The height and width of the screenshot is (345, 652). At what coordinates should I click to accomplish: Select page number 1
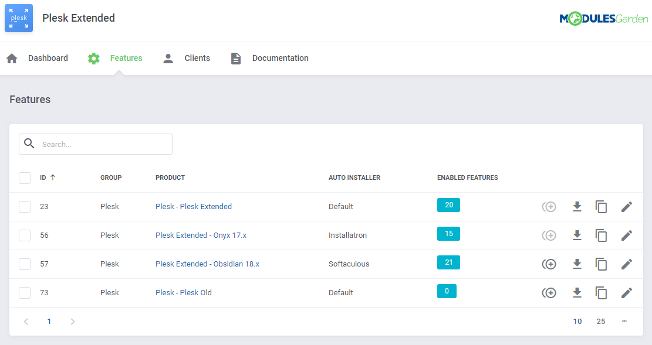point(49,322)
